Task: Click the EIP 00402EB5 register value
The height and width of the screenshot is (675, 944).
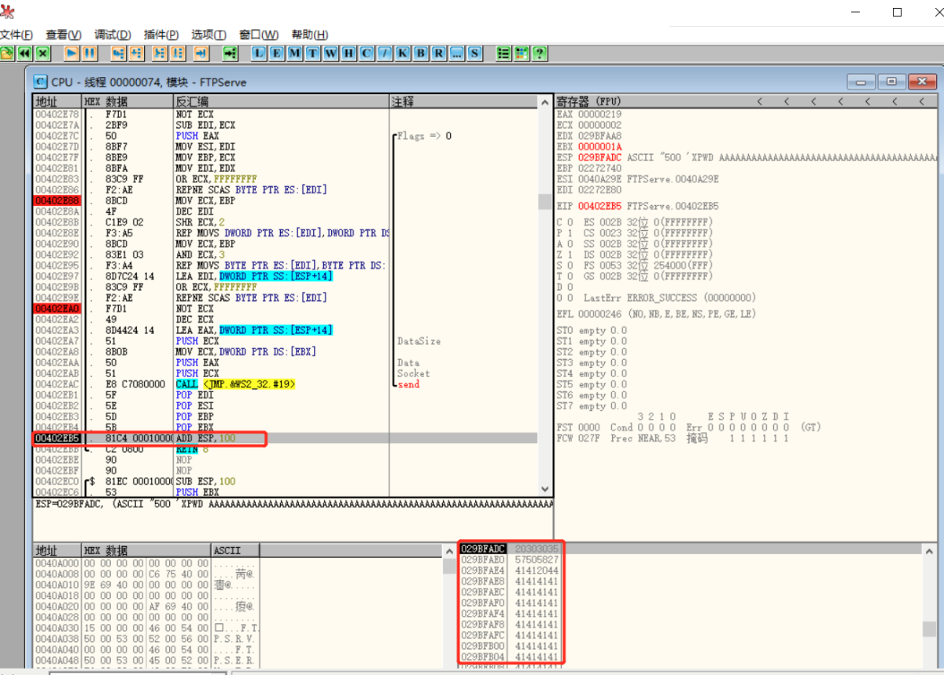Action: (599, 206)
